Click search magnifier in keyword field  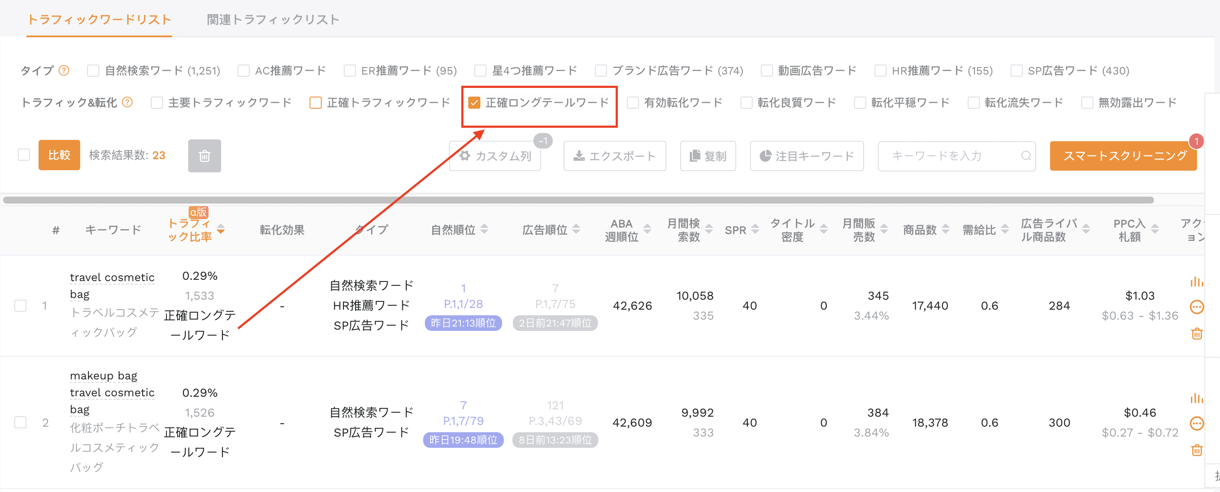coord(1025,155)
